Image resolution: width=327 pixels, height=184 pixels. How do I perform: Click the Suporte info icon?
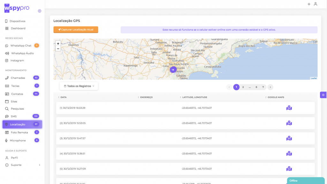tap(7, 165)
